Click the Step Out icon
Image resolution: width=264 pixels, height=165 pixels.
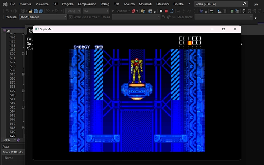coord(194,11)
